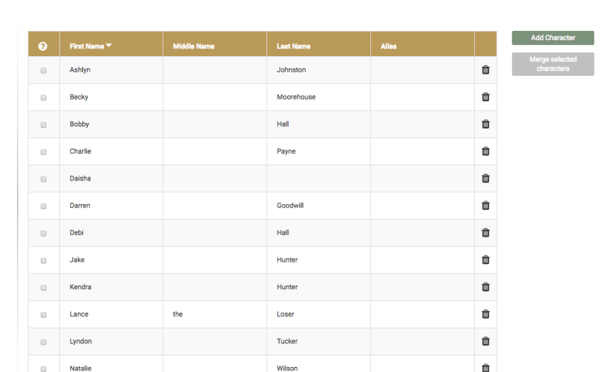Sort by Middle Name column header
Viewport: 614px width, 372px height.
[193, 46]
